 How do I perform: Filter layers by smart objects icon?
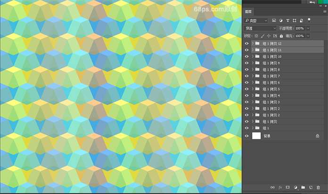[302, 21]
